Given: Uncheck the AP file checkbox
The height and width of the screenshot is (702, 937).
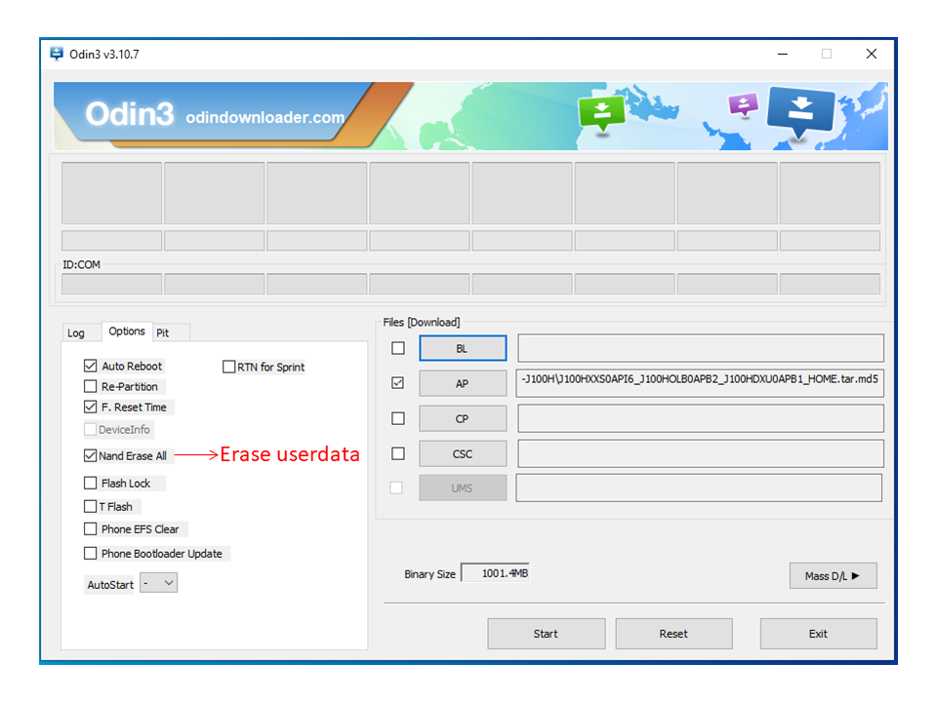Looking at the screenshot, I should pyautogui.click(x=398, y=382).
